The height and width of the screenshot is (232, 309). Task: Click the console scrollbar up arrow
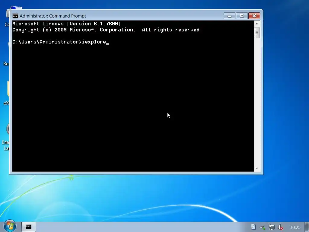pos(257,24)
